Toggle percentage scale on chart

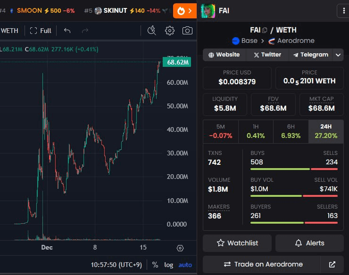(x=155, y=265)
